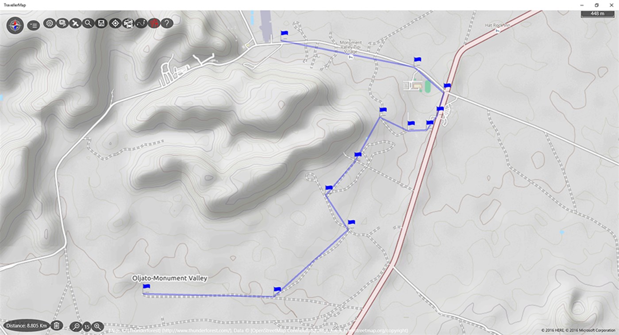The image size is (619, 335).
Task: Click the zoom in magnifier
Action: [97, 327]
